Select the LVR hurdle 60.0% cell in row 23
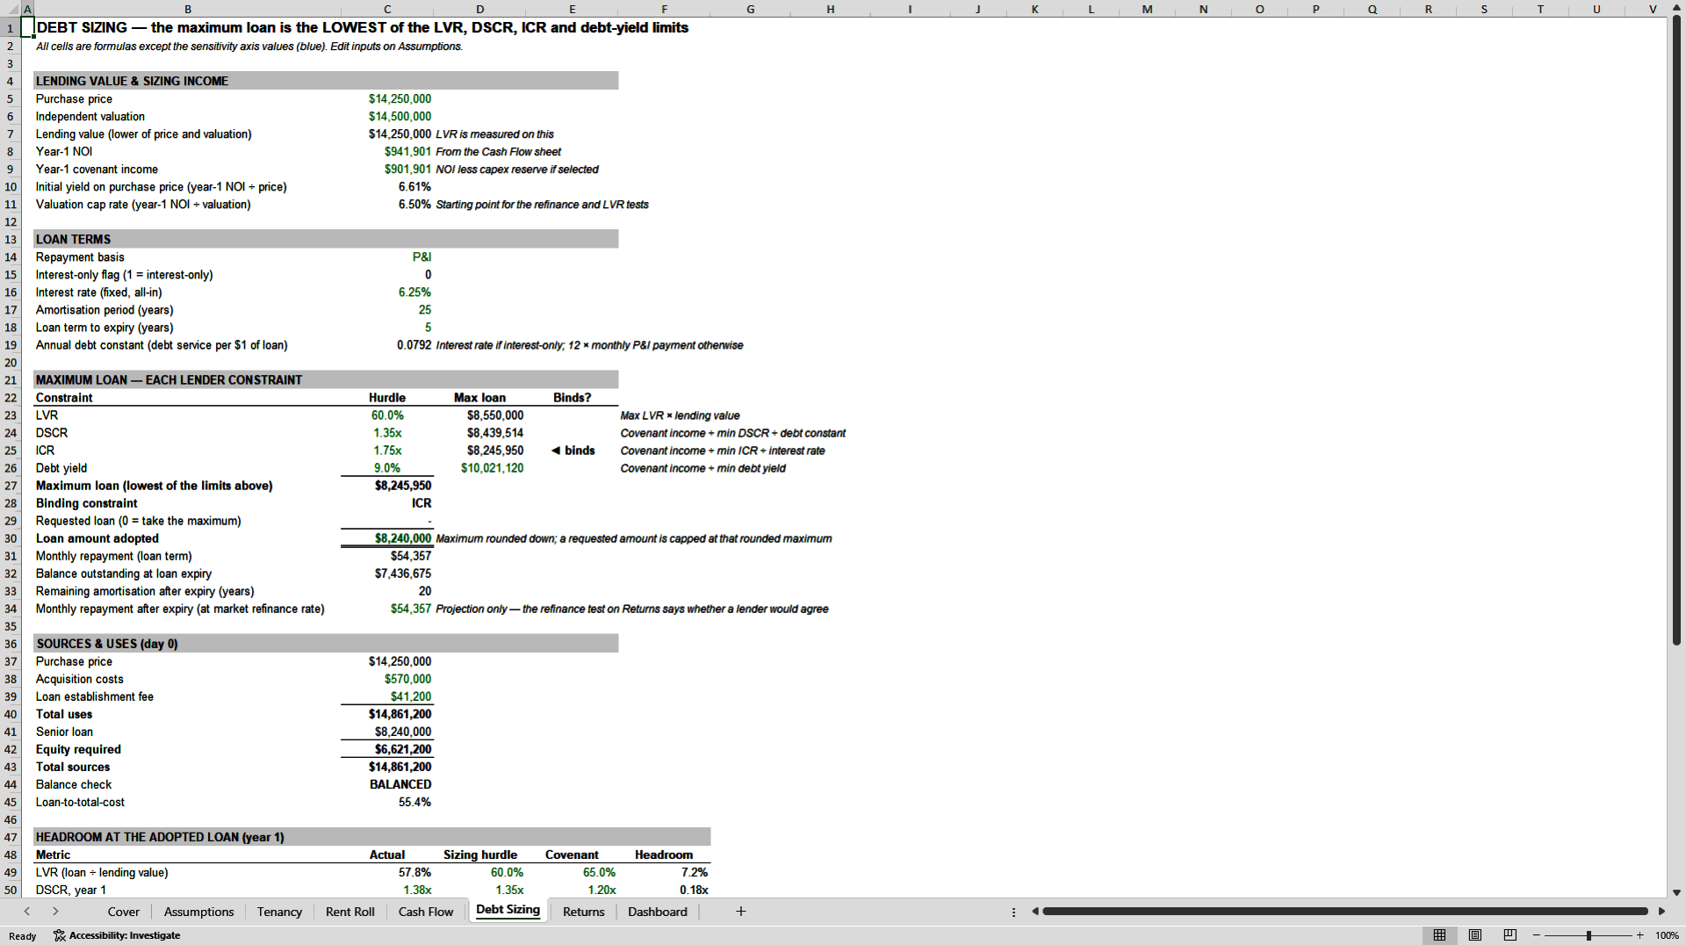This screenshot has height=945, width=1686. [387, 415]
